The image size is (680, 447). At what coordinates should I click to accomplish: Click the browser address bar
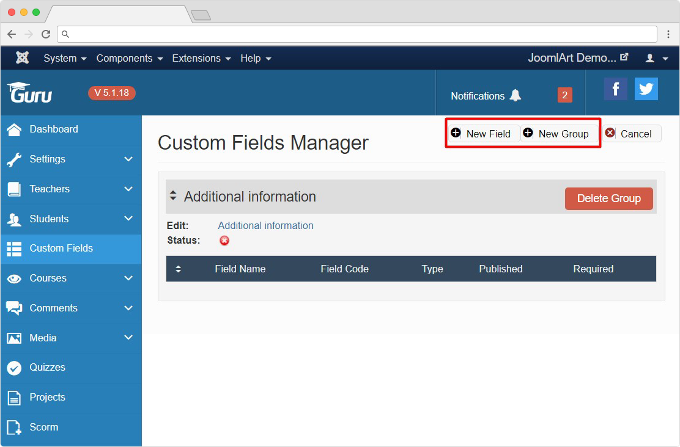[x=361, y=34]
